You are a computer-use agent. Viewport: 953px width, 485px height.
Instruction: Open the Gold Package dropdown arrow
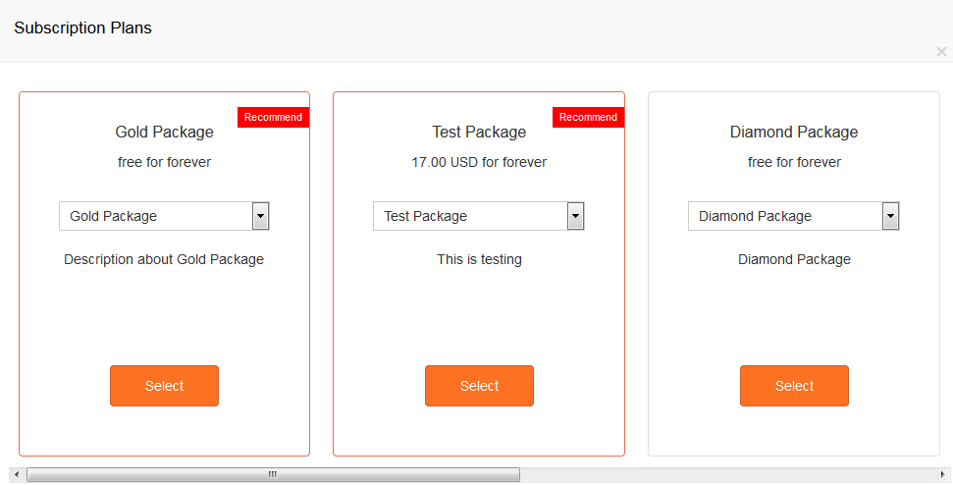tap(260, 216)
